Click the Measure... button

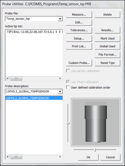pyautogui.click(x=79, y=15)
